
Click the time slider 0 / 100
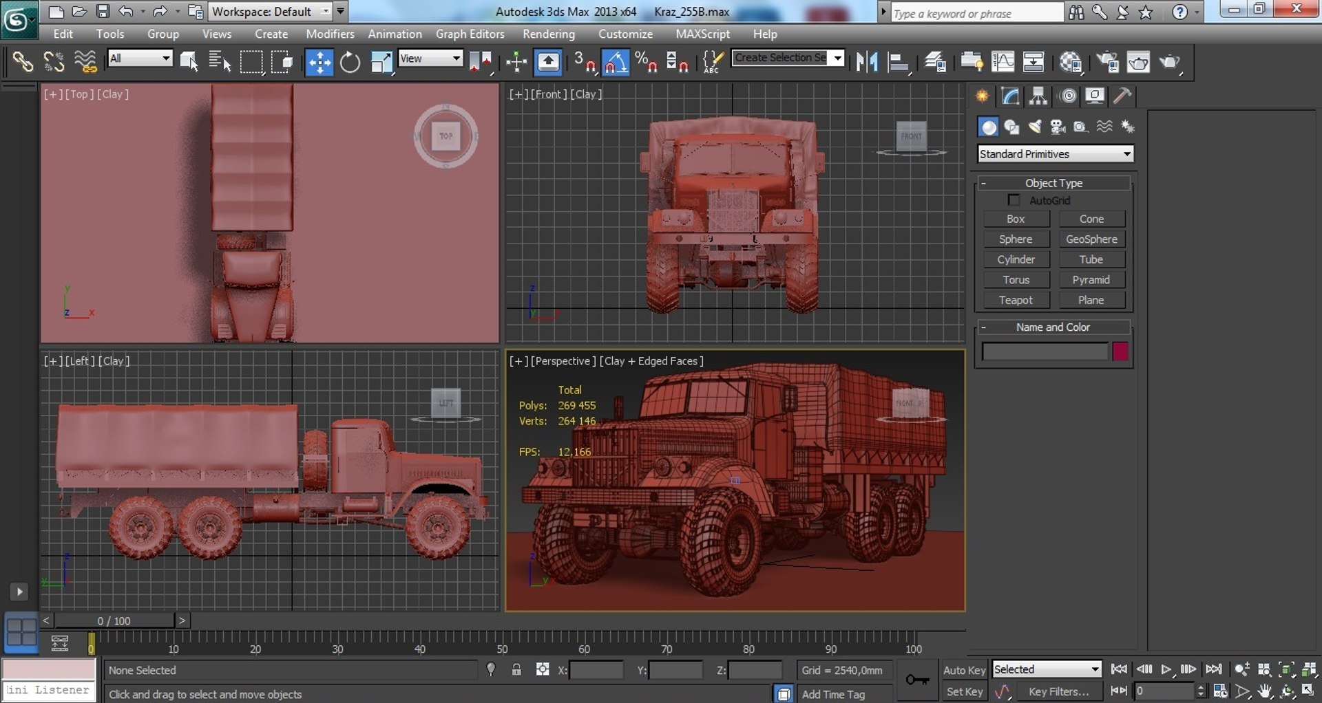(114, 620)
